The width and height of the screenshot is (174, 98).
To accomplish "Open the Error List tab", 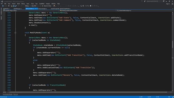I will (x=15, y=94).
